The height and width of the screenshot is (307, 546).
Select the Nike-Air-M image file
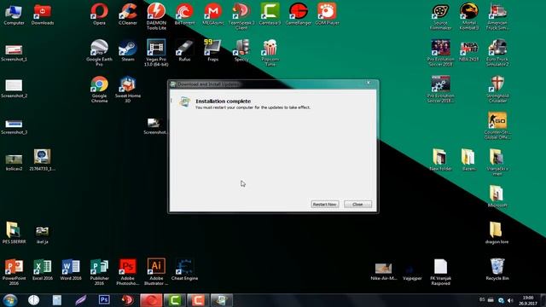coord(383,272)
